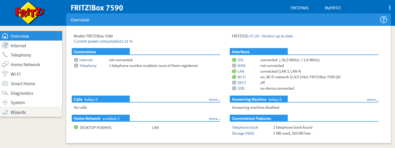Click the gray status LED beside Telephony
This screenshot has height=148, width=395.
76,66
